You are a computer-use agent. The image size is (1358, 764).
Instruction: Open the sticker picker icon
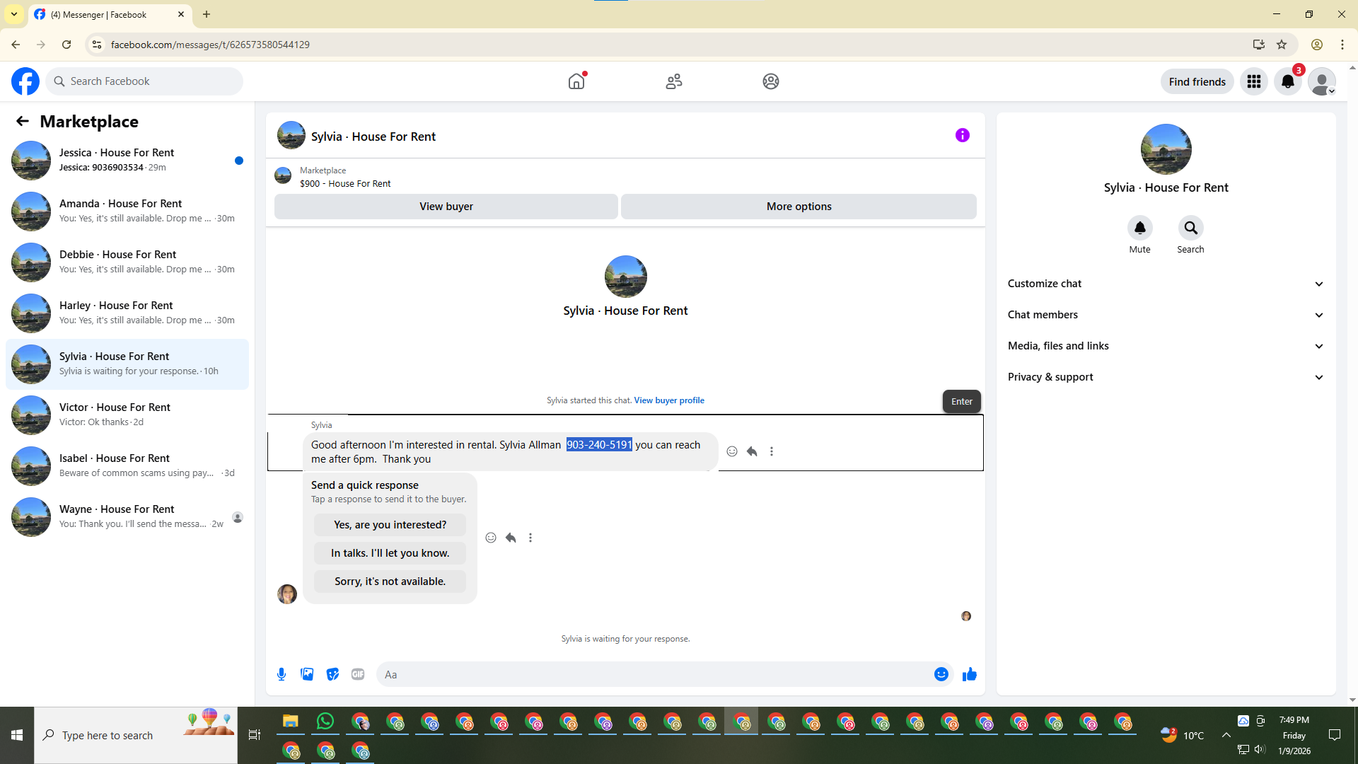click(x=332, y=674)
